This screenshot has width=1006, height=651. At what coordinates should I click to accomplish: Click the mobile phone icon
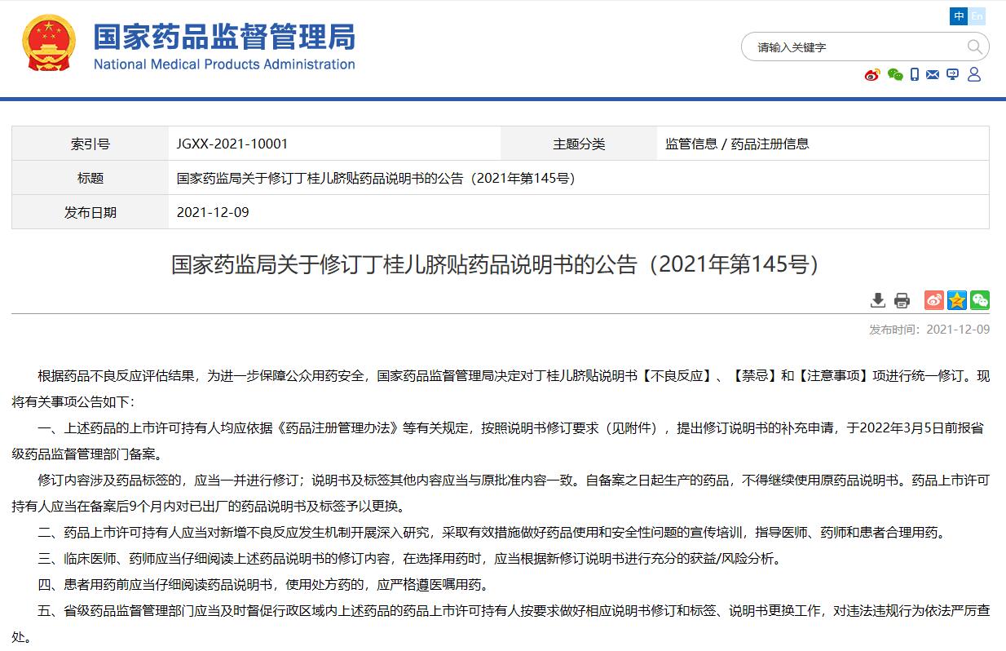915,75
